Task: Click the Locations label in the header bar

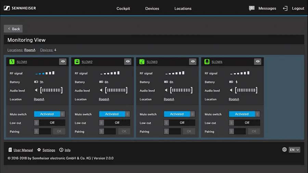Action: coord(15,50)
